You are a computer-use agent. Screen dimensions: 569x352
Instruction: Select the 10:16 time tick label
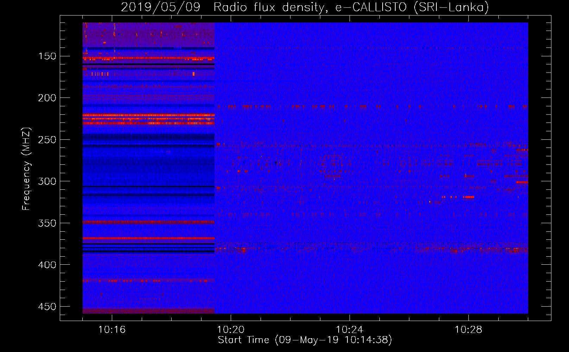pos(112,330)
